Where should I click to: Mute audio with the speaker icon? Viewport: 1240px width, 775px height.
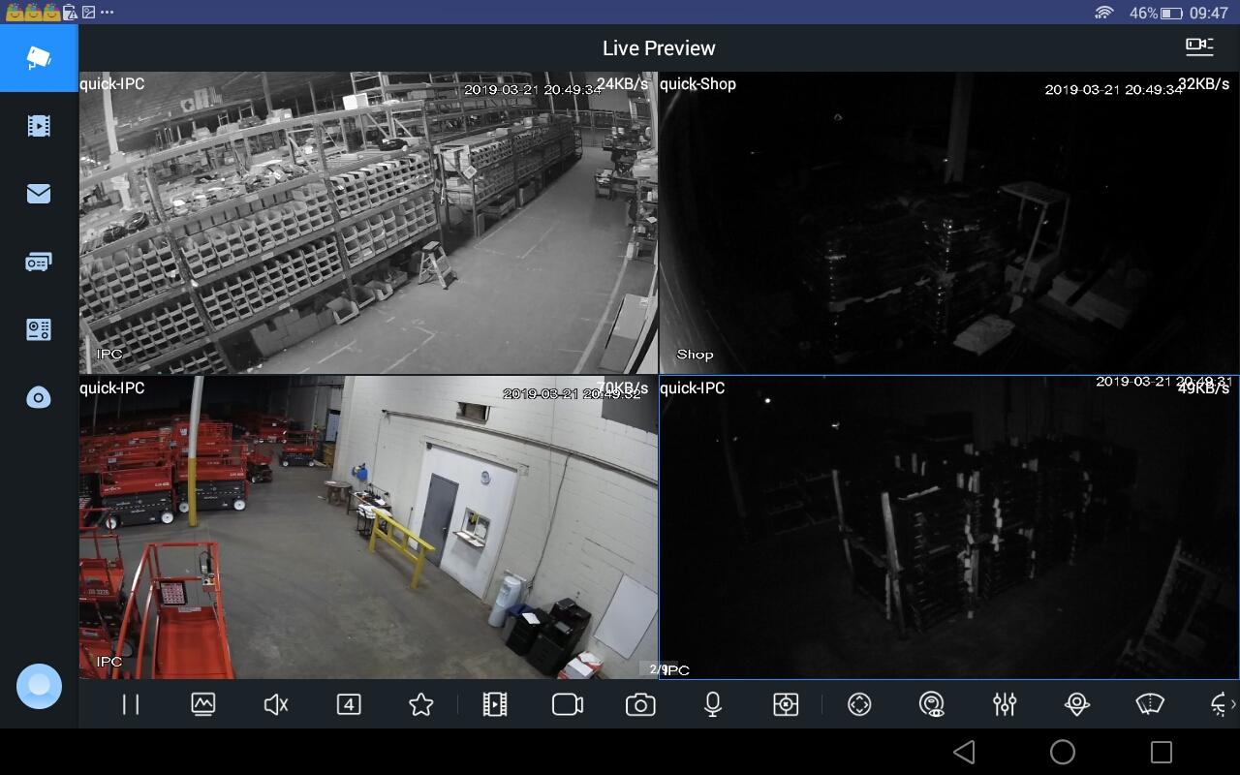point(275,704)
